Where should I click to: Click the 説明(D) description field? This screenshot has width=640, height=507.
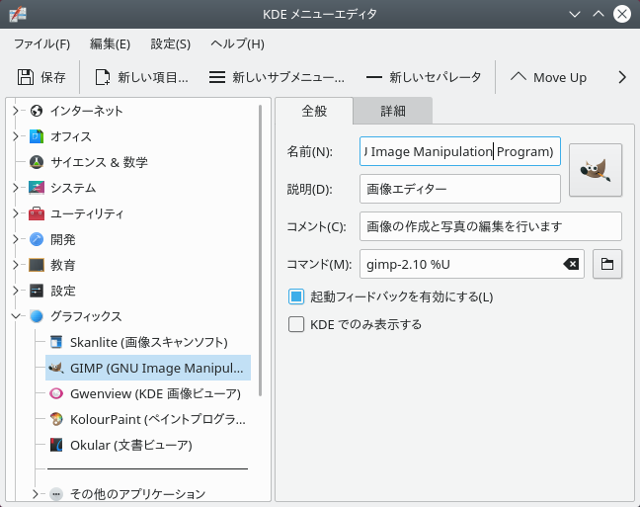coord(460,189)
